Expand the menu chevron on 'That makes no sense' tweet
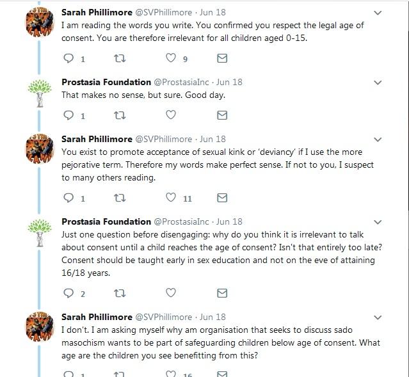This screenshot has height=377, width=409. pos(378,83)
